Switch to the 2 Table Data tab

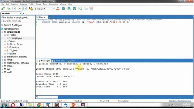[x=58, y=61]
